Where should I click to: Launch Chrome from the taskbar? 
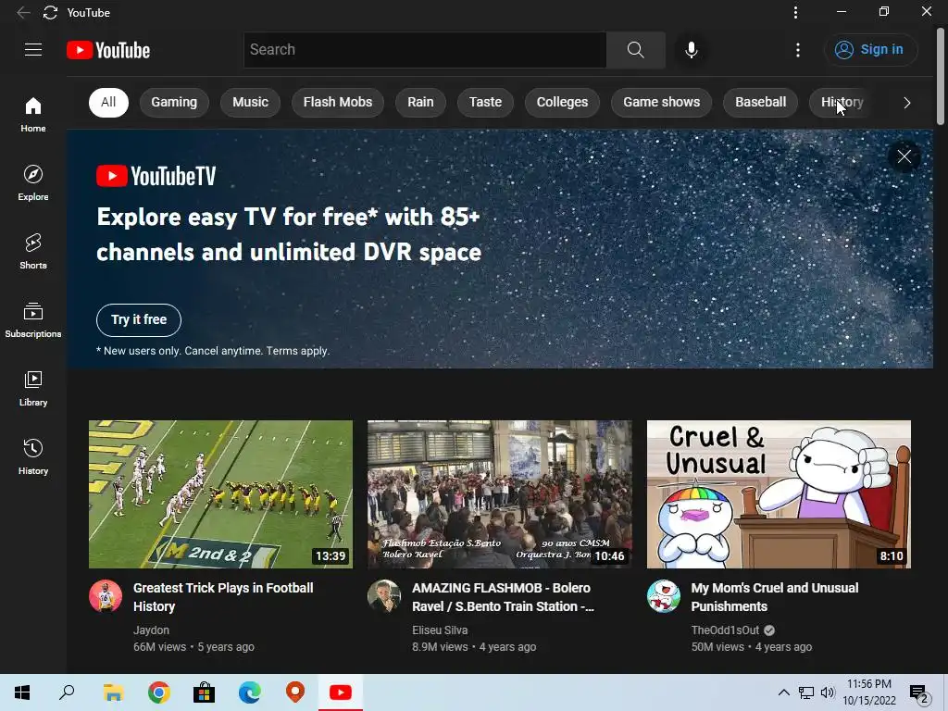tap(158, 692)
